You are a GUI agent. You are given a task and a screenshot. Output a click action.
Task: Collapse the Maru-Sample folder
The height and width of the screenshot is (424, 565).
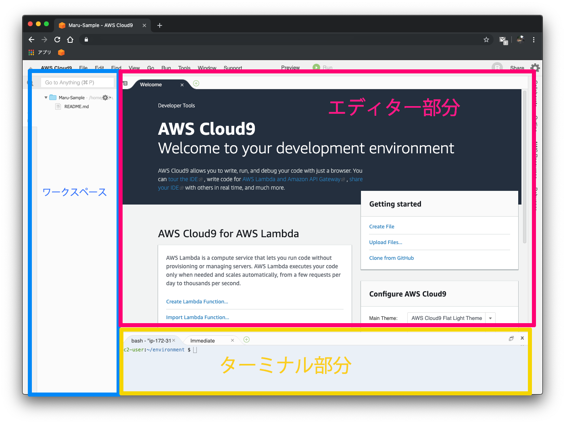pos(46,98)
